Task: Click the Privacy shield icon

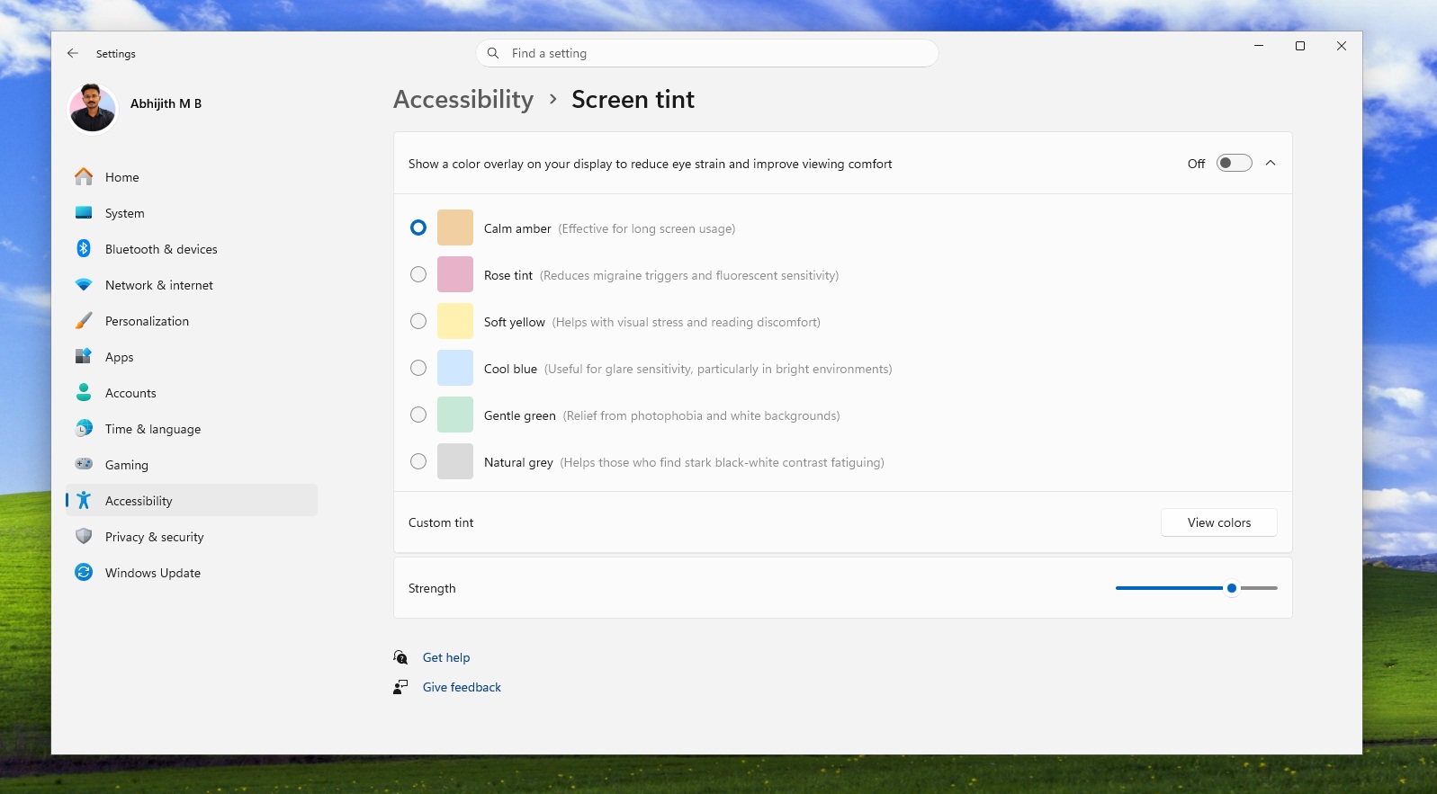Action: [84, 537]
